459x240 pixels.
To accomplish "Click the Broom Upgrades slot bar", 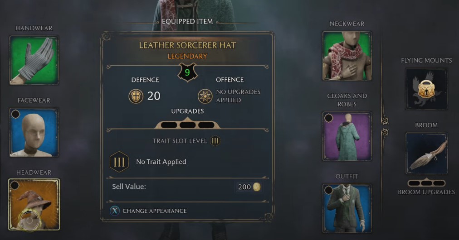I will click(x=426, y=183).
